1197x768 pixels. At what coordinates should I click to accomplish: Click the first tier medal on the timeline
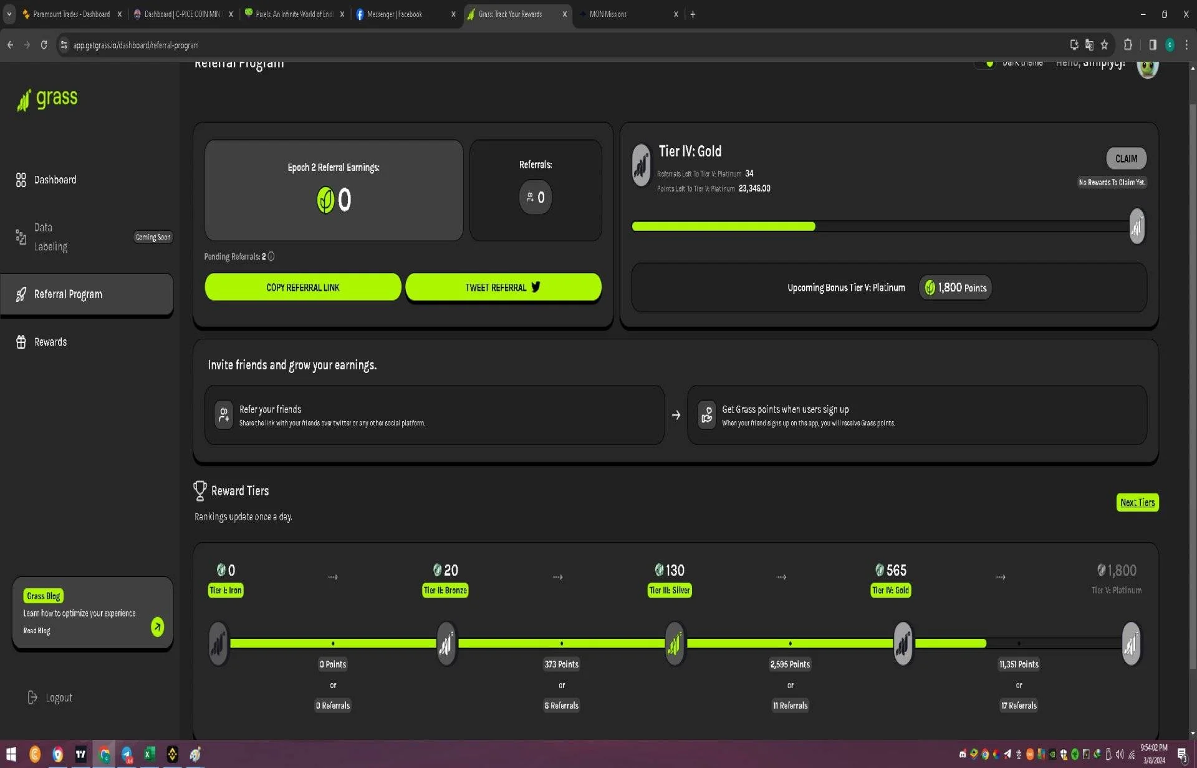point(218,643)
